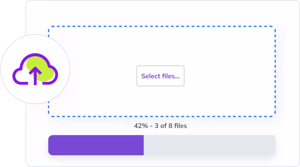The width and height of the screenshot is (300, 167).
Task: Click the word "Select" in the button
Action: 150,76
